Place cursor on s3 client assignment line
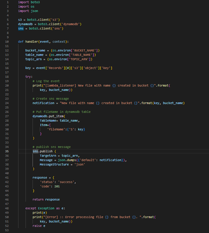Viewport: 209px width, 233px height. (x=39, y=20)
